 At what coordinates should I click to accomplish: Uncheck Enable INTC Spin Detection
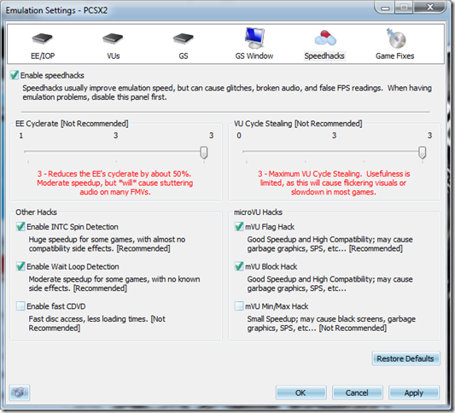tap(20, 226)
